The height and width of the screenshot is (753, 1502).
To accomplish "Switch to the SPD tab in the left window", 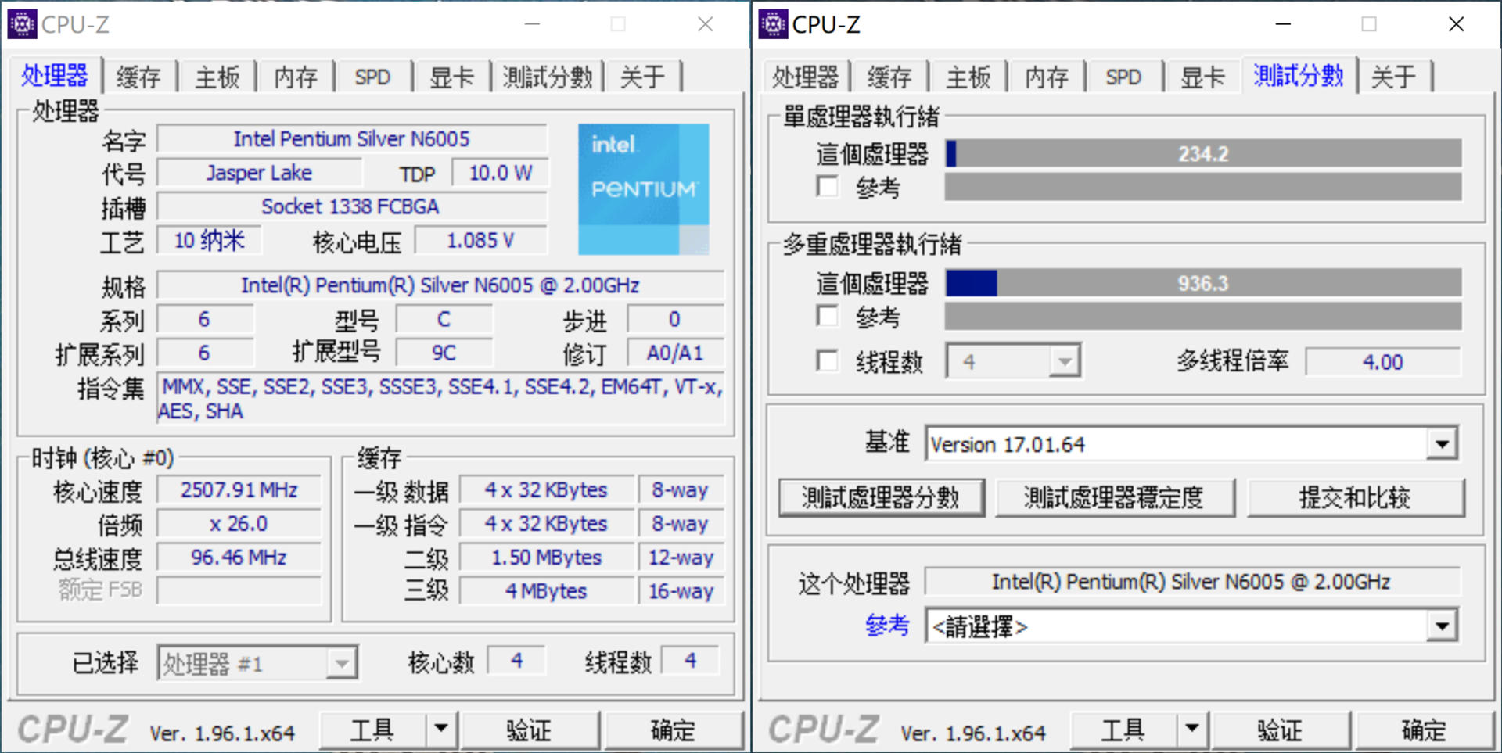I will [373, 76].
